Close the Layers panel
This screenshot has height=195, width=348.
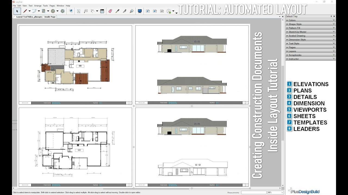point(334,51)
